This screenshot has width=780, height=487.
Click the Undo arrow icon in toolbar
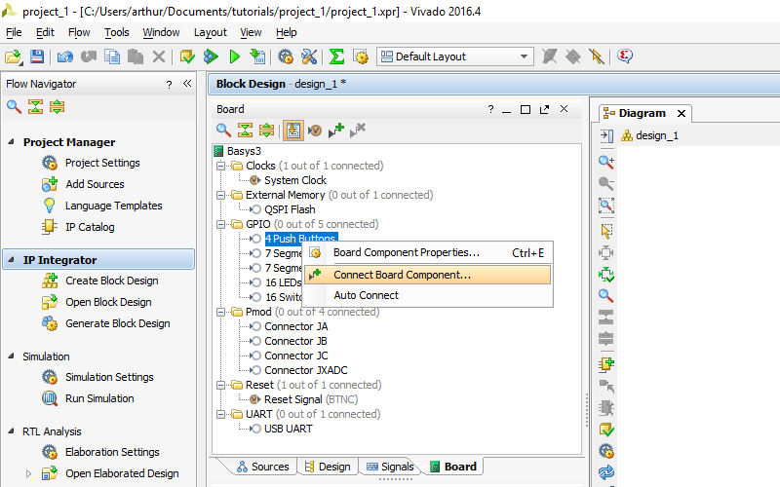click(64, 56)
